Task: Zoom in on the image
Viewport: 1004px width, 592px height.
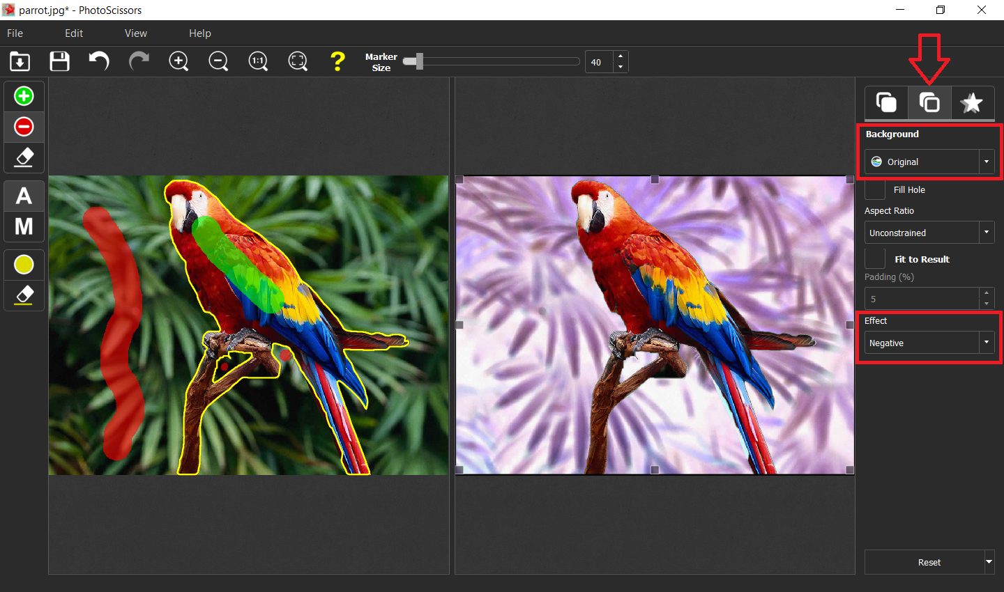Action: tap(178, 61)
